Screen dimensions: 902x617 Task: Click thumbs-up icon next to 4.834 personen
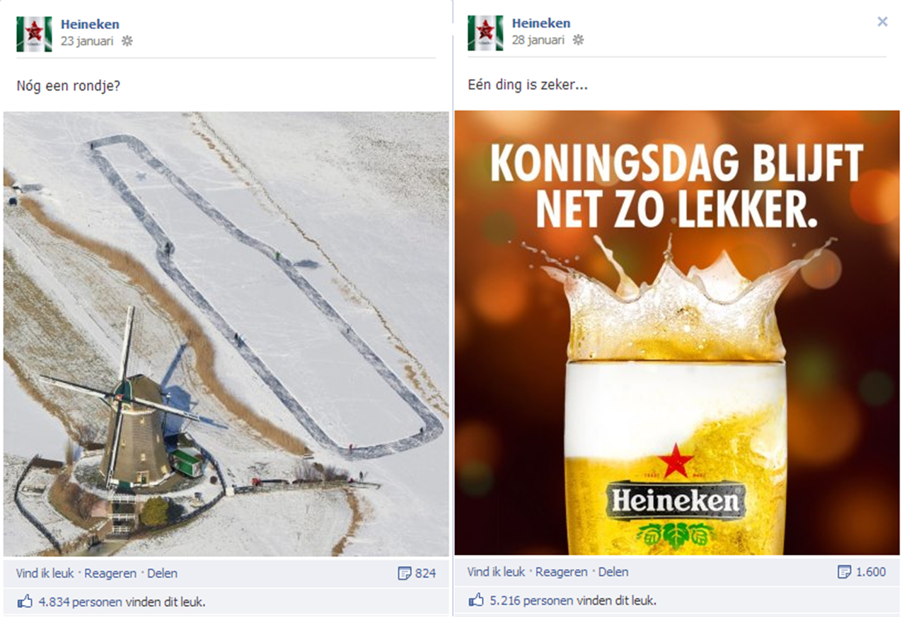click(25, 601)
